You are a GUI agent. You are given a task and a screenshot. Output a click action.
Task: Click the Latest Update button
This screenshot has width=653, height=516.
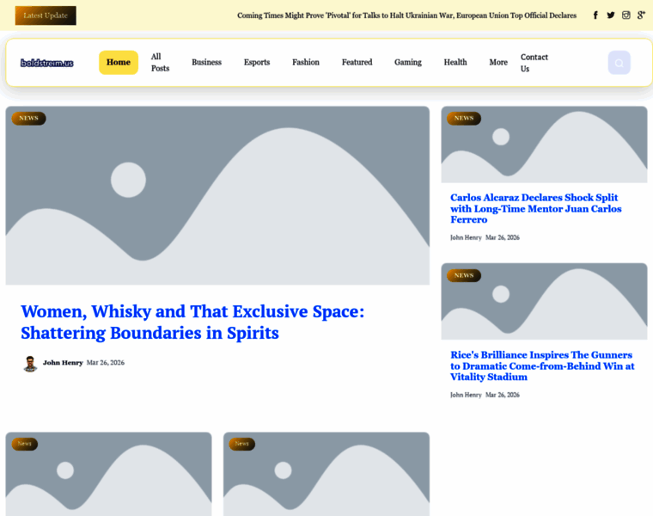[x=46, y=15]
